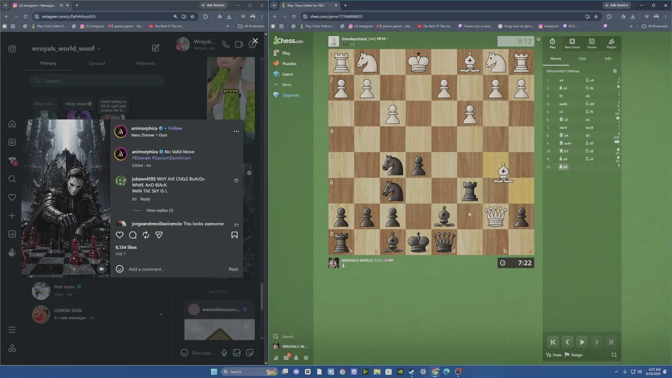Expand search tabs dropdown in Instagram browser window
This screenshot has height=378, width=672.
coord(5,5)
